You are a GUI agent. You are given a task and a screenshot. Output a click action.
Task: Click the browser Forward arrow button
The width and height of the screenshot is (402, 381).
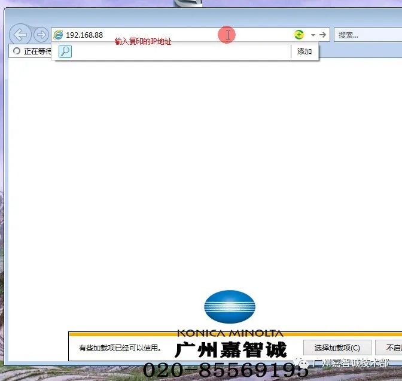(41, 35)
